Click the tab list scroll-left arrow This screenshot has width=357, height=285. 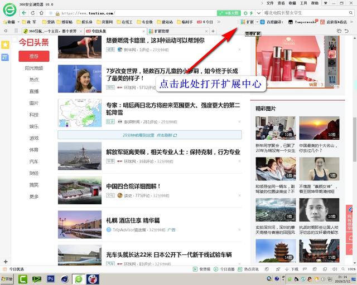[6, 31]
